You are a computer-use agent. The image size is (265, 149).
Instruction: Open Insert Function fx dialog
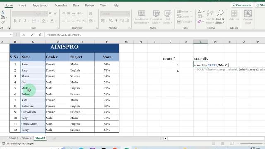[40, 35]
